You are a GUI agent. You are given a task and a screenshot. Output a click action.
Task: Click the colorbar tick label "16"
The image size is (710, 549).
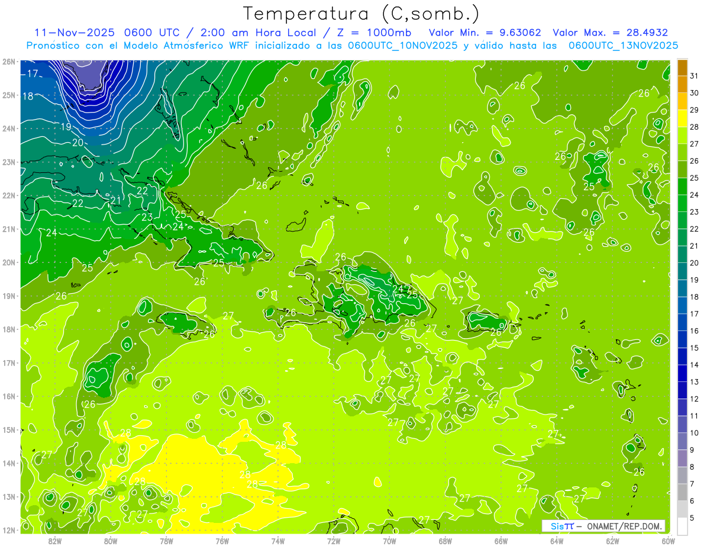(695, 330)
